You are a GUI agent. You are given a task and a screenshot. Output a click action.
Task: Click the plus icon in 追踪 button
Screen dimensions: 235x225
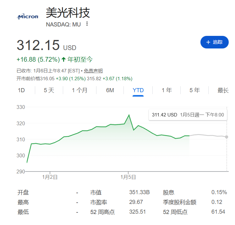tap(208, 42)
